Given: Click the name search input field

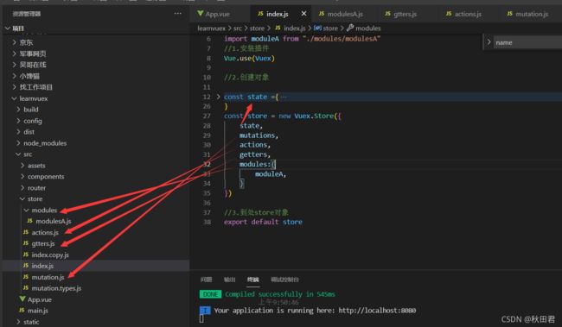Looking at the screenshot, I should 527,42.
